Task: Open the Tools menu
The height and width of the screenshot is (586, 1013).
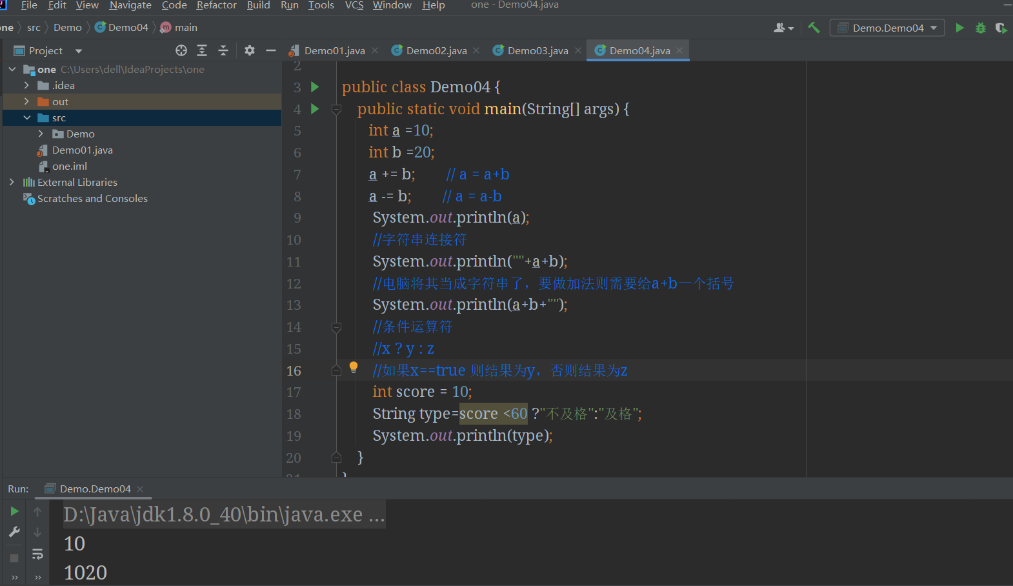Action: [x=321, y=5]
